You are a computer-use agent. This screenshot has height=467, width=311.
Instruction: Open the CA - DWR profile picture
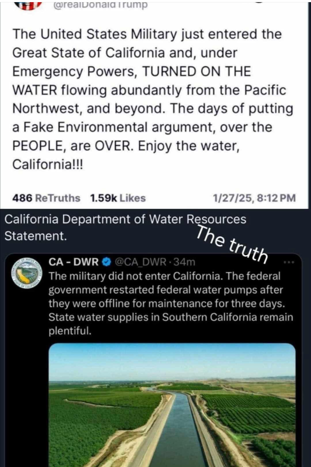[27, 273]
